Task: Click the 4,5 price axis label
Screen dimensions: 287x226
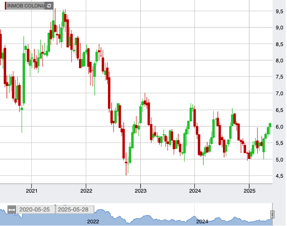Action: coord(279,176)
